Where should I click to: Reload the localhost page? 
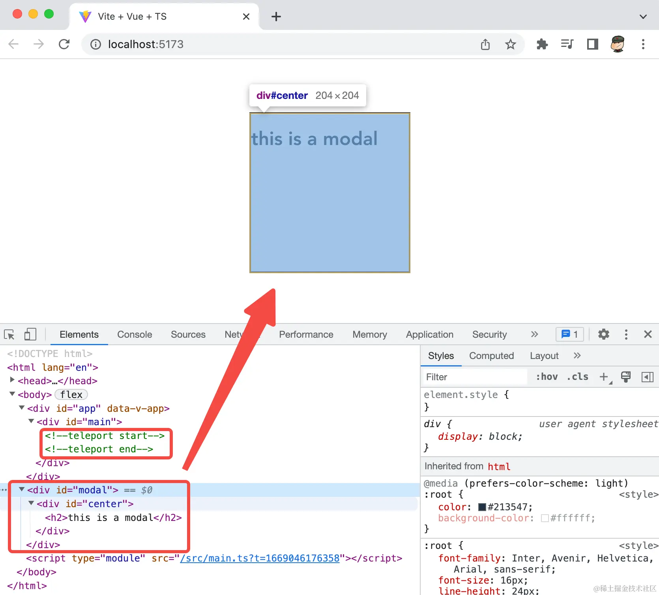64,44
